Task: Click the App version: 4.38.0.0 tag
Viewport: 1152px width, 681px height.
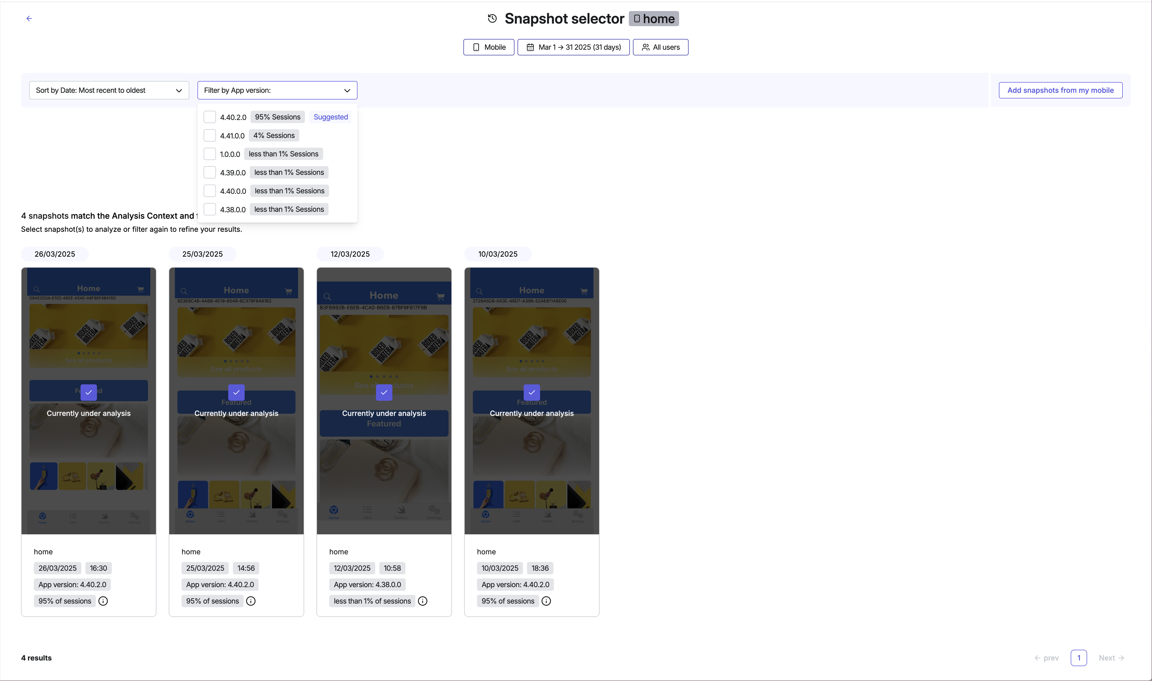Action: pos(367,585)
